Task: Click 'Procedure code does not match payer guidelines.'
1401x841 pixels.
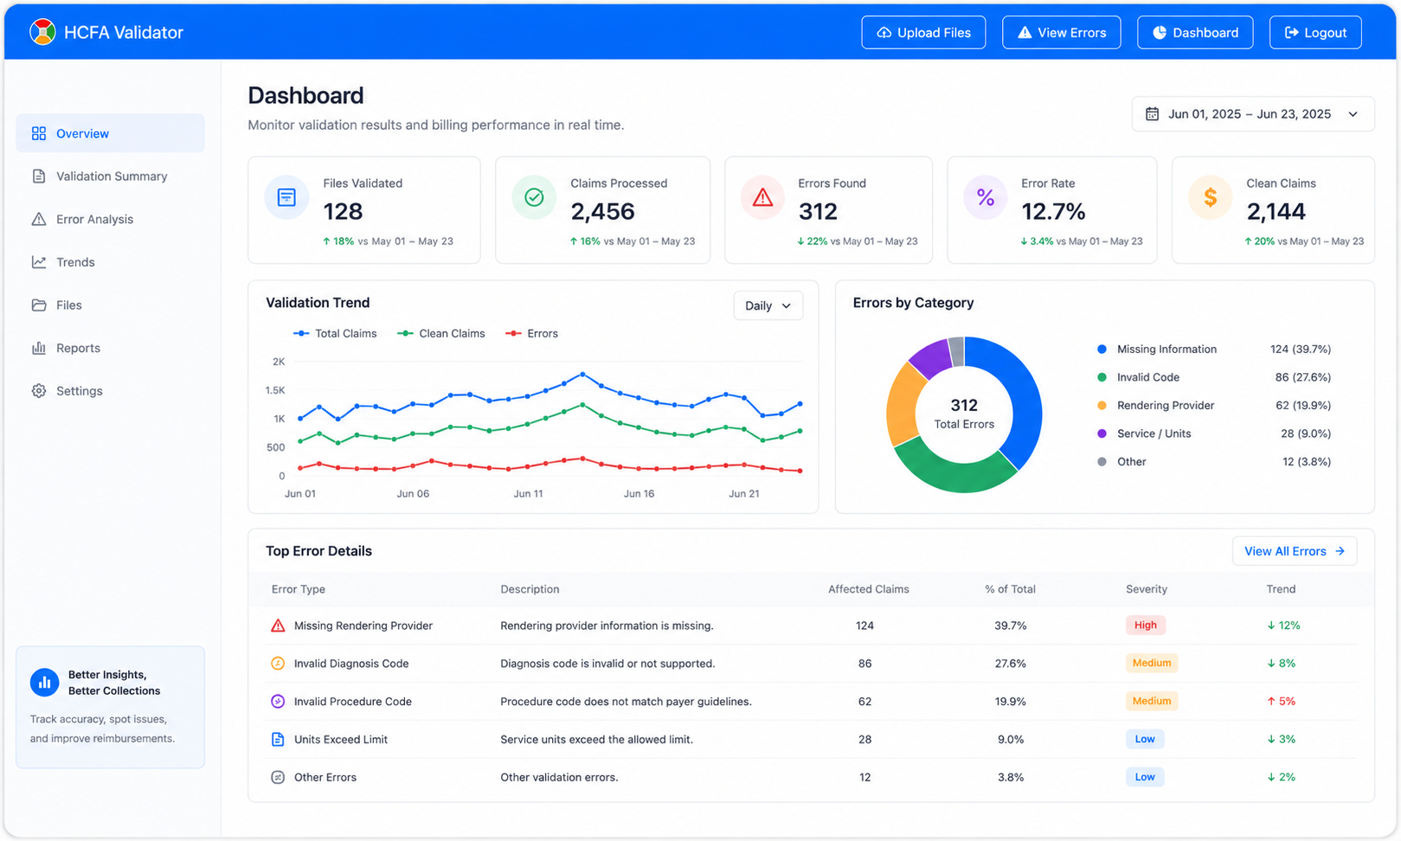Action: coord(626,702)
